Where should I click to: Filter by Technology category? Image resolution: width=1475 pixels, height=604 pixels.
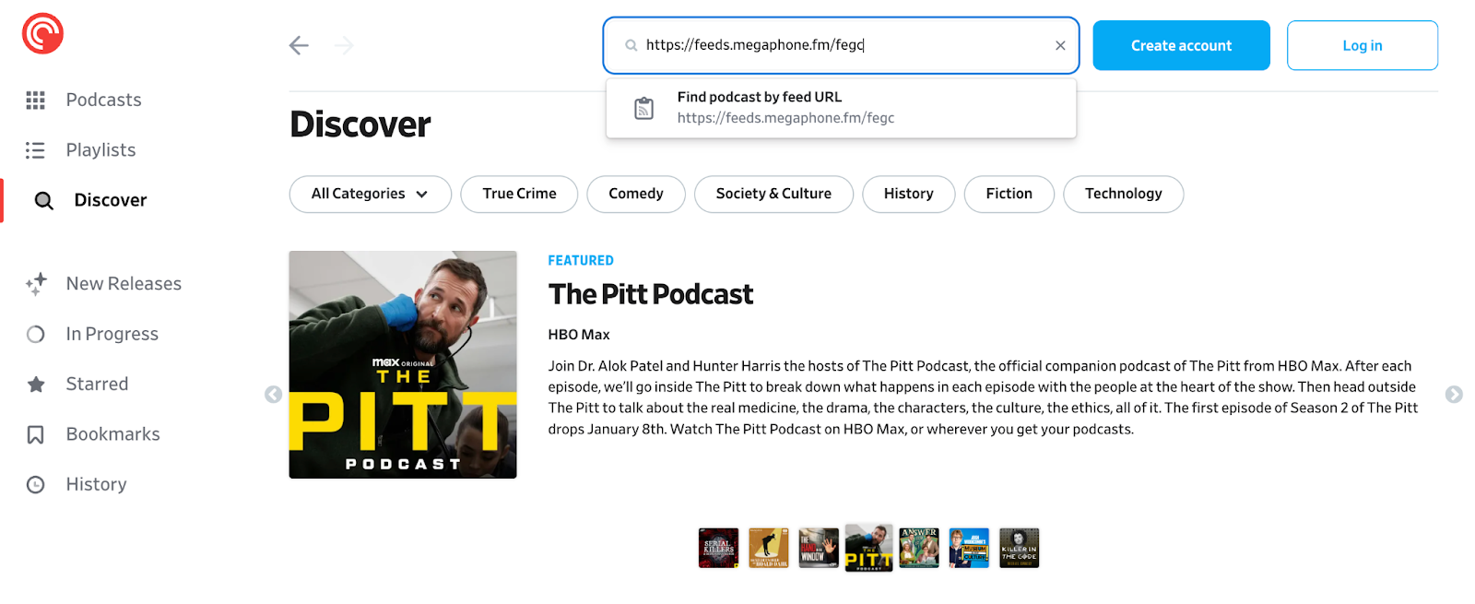tap(1124, 194)
